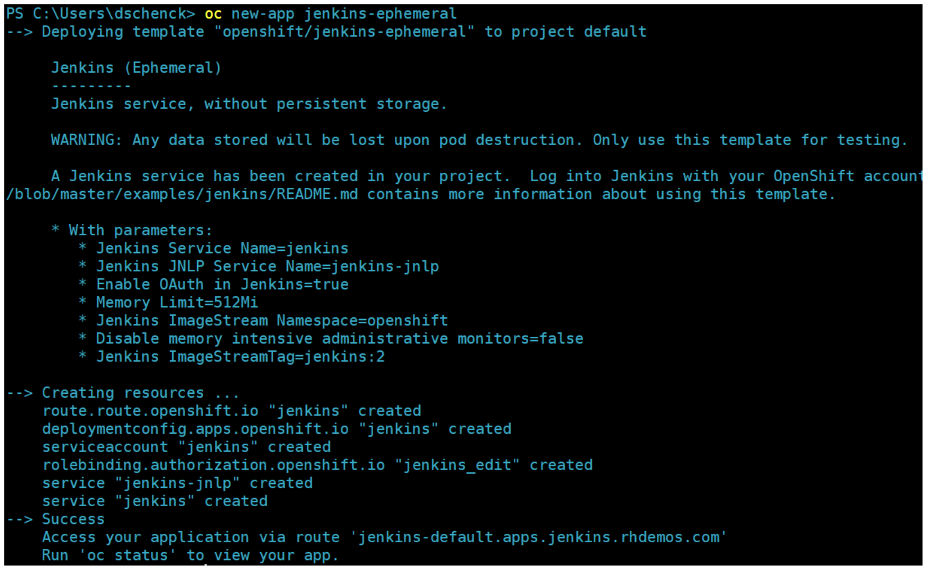929x572 pixels.
Task: Click 'jenkins-ephemeral' in the typed command
Action: click(380, 13)
